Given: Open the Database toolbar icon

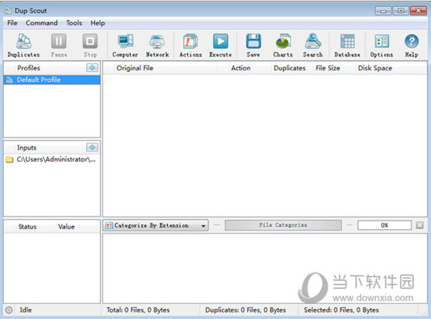Looking at the screenshot, I should [347, 41].
